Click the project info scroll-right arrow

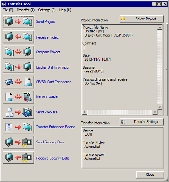click(155, 112)
